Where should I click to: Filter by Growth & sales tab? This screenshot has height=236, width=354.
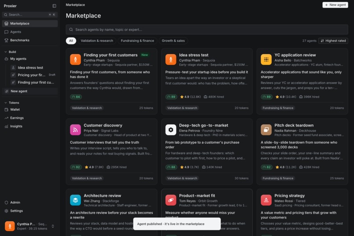[x=173, y=41]
